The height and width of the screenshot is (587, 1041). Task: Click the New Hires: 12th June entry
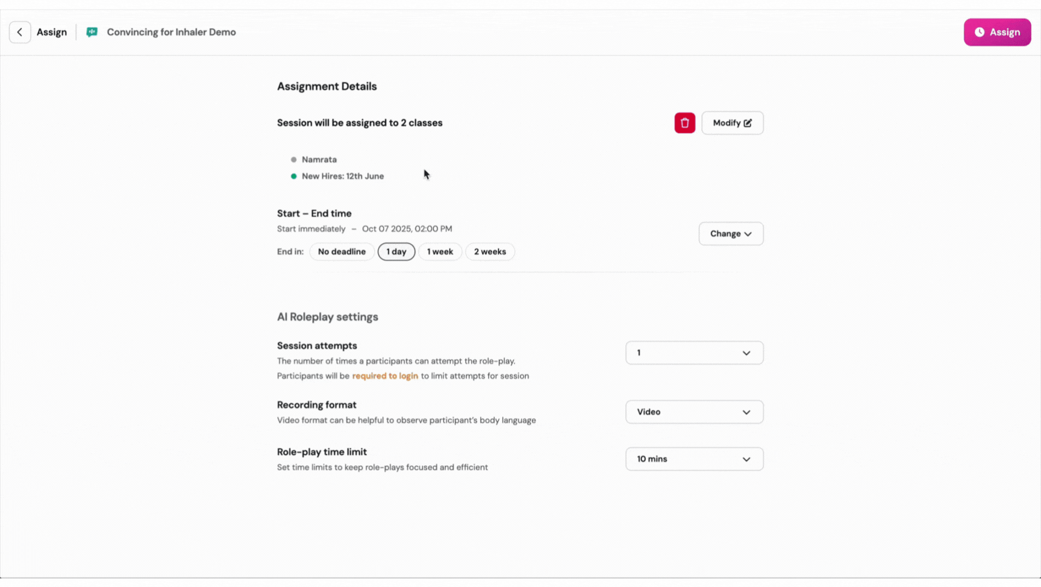[343, 177]
